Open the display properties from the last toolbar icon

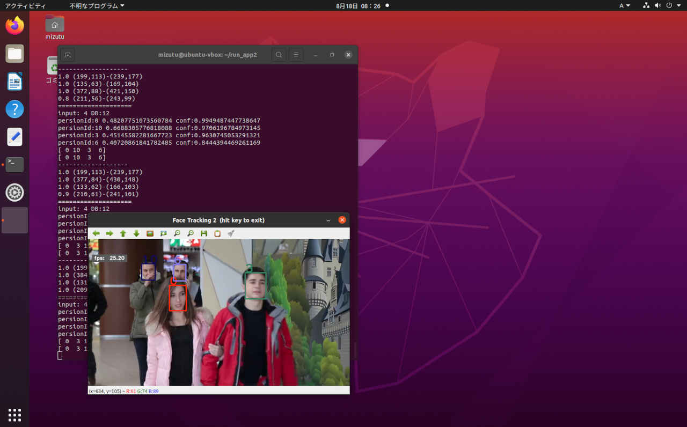(x=231, y=233)
